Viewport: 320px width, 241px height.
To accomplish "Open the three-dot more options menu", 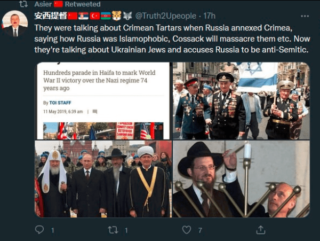I will click(x=305, y=16).
